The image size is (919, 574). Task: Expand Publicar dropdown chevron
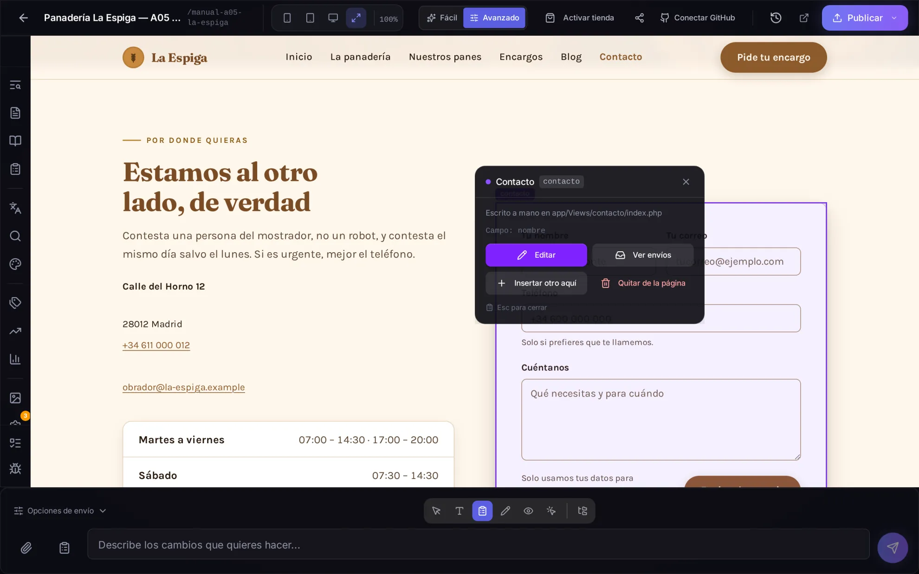pos(894,18)
